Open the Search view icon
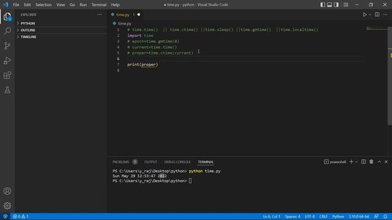Viewport: 392px width, 220px height. click(7, 31)
